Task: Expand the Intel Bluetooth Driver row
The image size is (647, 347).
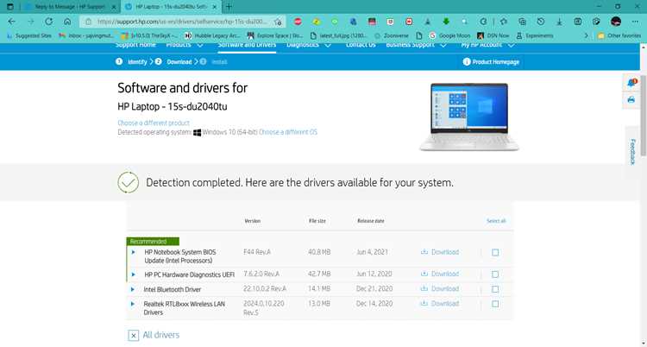Action: pos(133,289)
